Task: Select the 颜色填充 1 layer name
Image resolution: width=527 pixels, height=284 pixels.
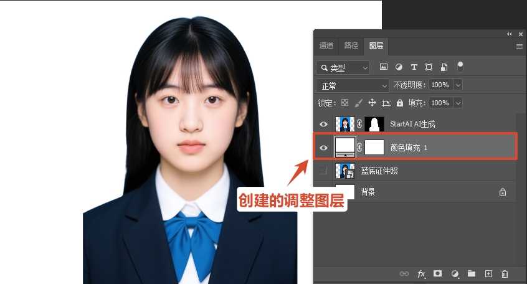Action: click(x=409, y=148)
